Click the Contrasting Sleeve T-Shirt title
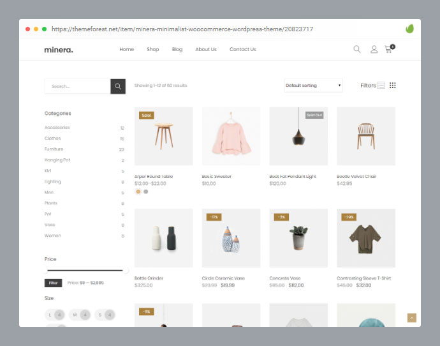 tap(363, 278)
